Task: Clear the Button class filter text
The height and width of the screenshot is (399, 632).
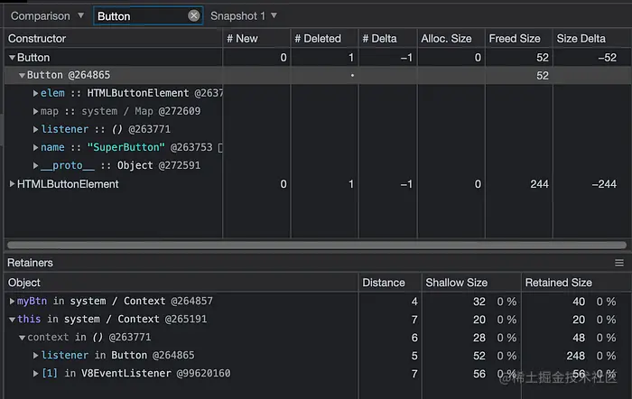Action: click(194, 16)
